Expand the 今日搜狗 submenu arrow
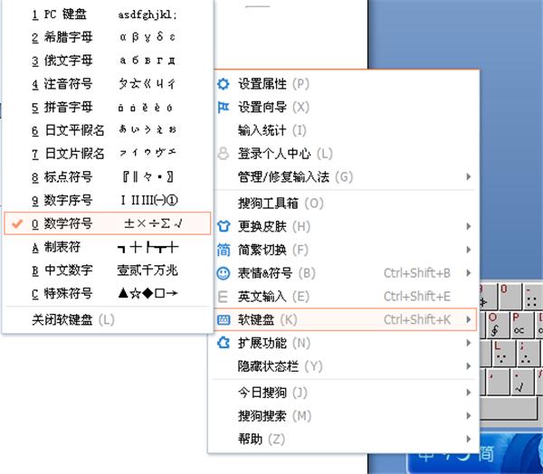Screen dimensions: 543x474 (469, 393)
